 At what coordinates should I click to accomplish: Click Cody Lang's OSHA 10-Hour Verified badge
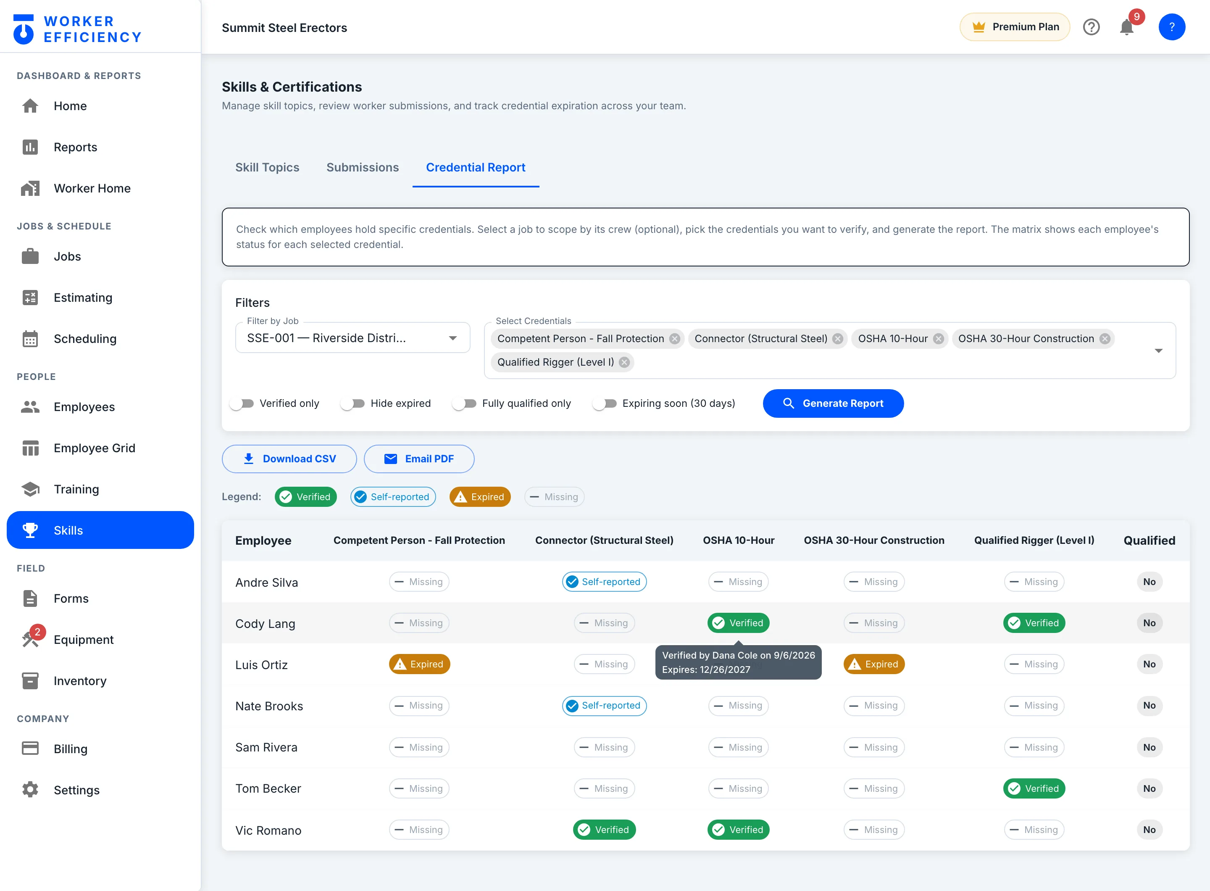click(x=738, y=623)
